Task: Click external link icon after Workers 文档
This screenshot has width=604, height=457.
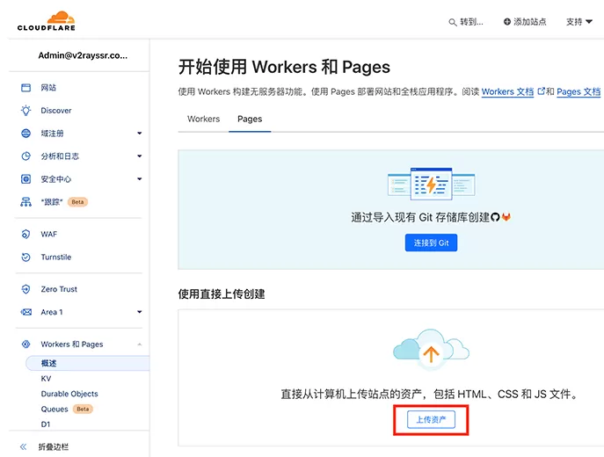Action: pos(542,91)
